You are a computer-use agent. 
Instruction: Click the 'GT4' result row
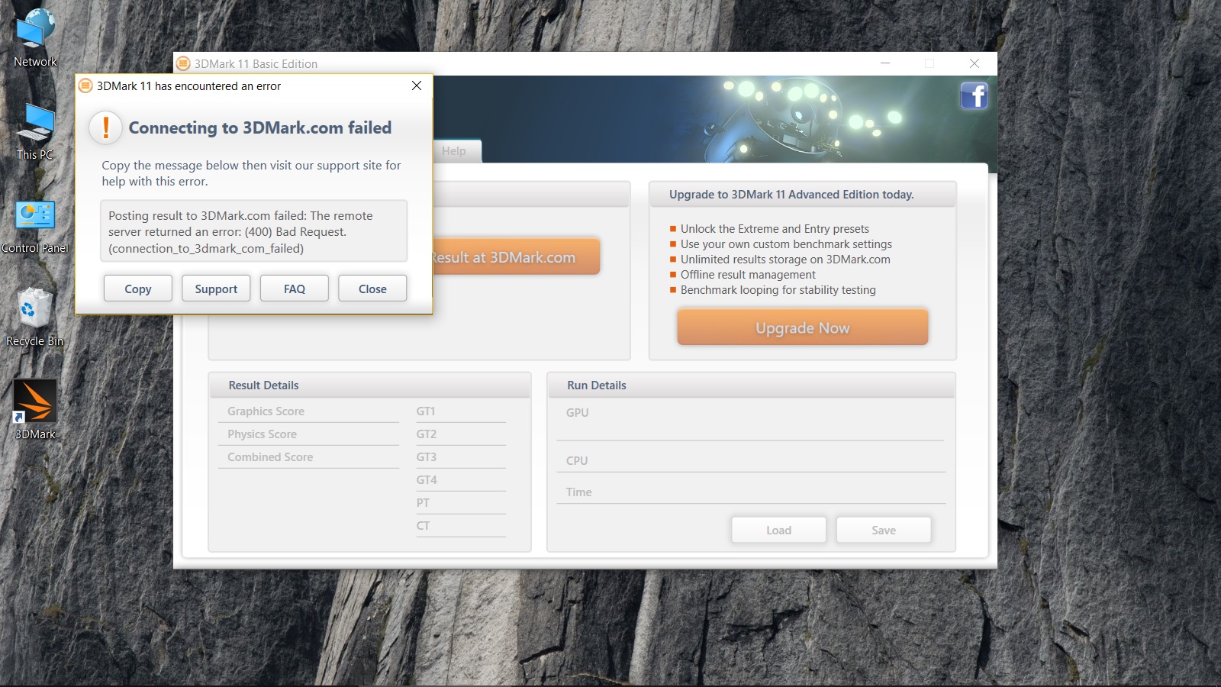coord(461,480)
